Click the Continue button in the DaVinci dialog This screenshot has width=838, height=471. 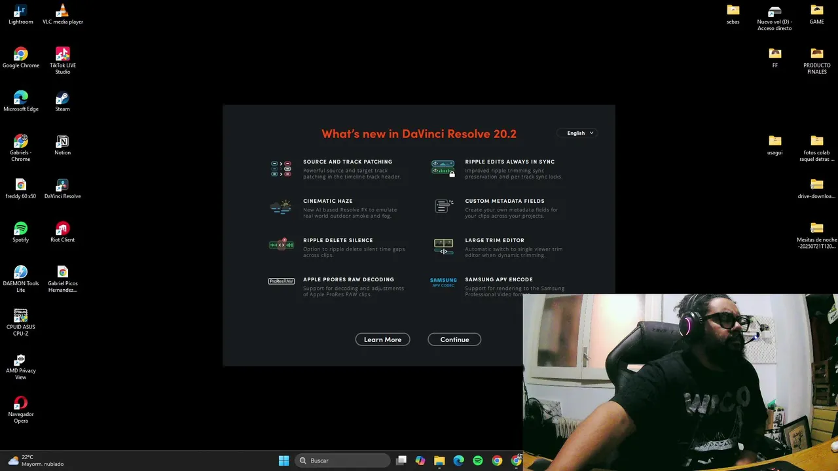[x=454, y=340]
